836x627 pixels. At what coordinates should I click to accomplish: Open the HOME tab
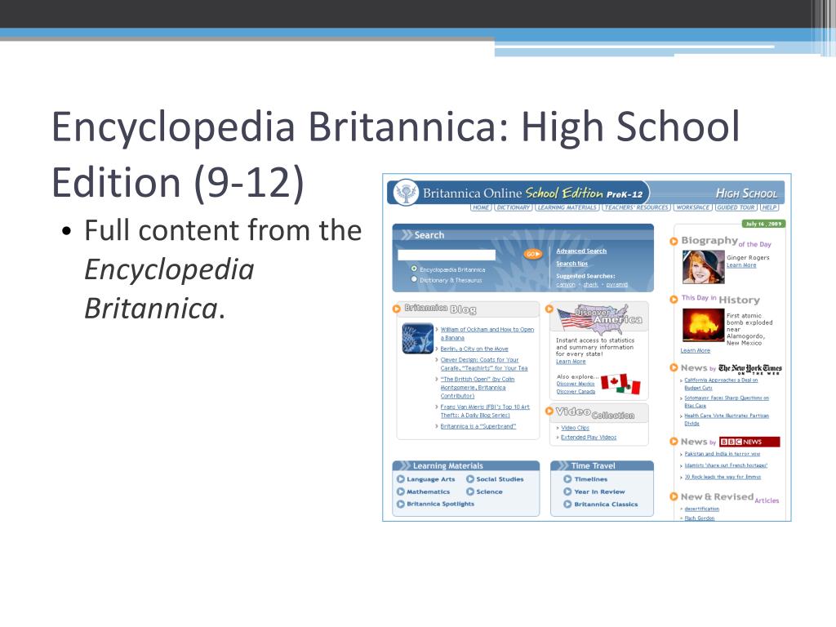(x=481, y=207)
